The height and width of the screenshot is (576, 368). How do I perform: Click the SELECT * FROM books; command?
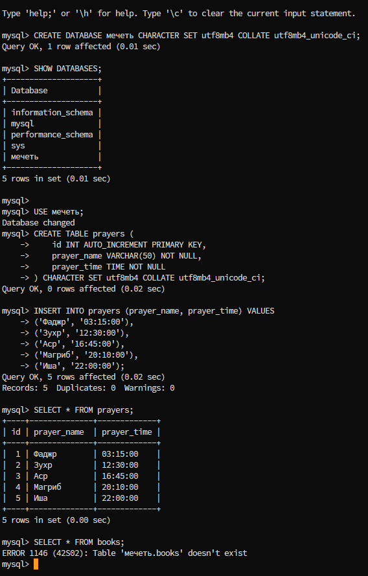click(79, 542)
